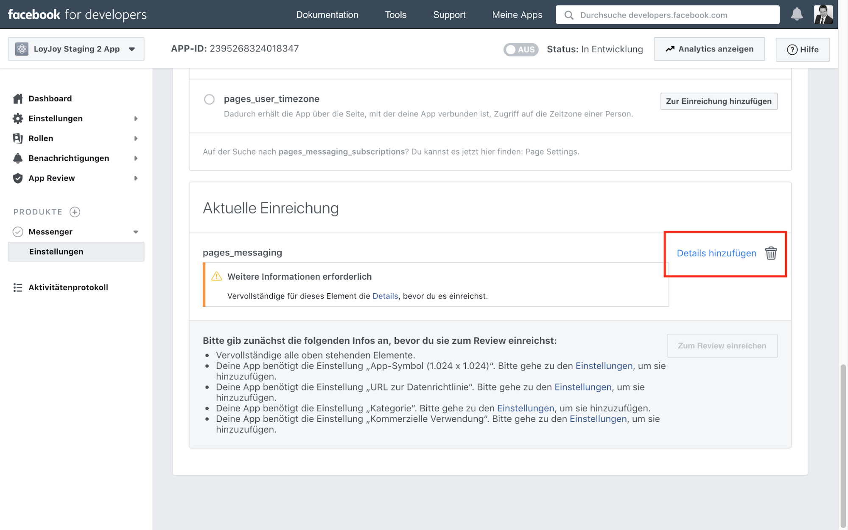848x530 pixels.
Task: Open the Dokumentation menu
Action: (x=327, y=15)
